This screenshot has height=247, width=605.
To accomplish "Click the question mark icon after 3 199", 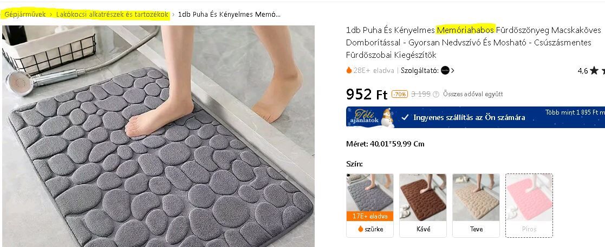I will click(x=436, y=94).
